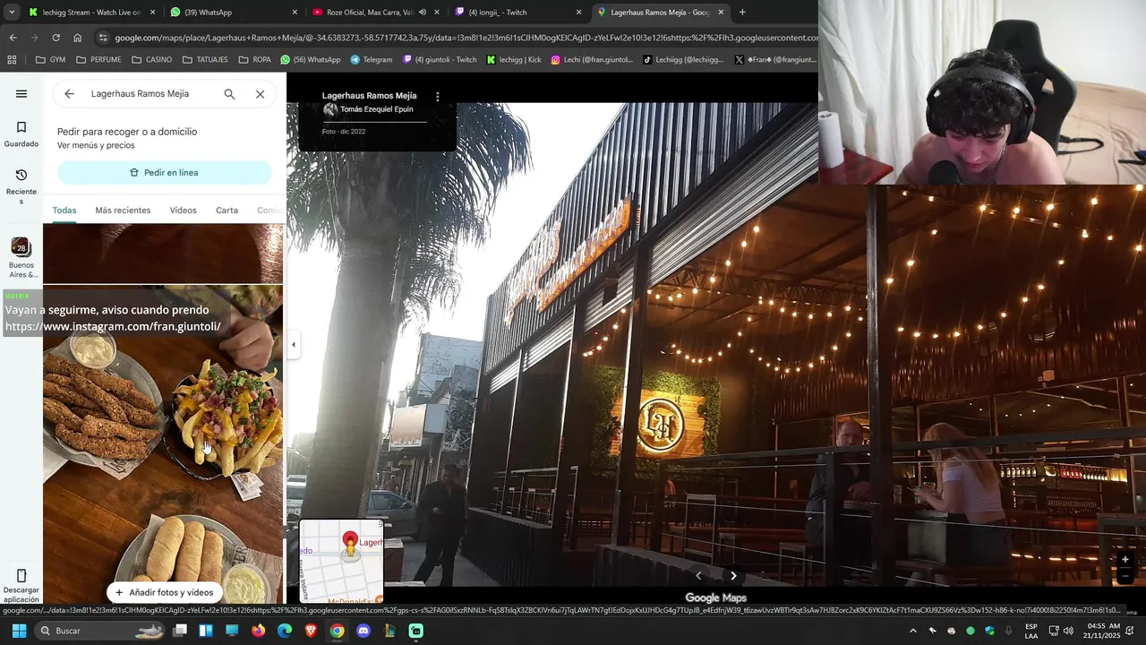Open the fried food and fries photo
The image size is (1146, 645).
163,445
